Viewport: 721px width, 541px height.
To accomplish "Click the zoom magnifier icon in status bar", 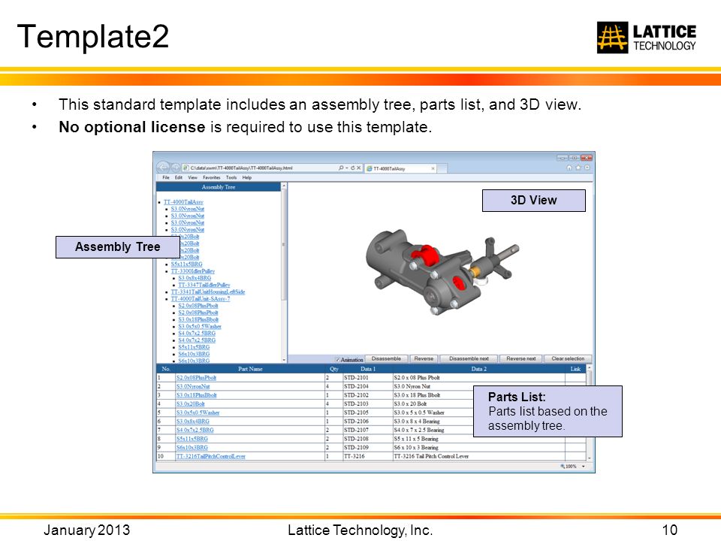I will pyautogui.click(x=563, y=466).
